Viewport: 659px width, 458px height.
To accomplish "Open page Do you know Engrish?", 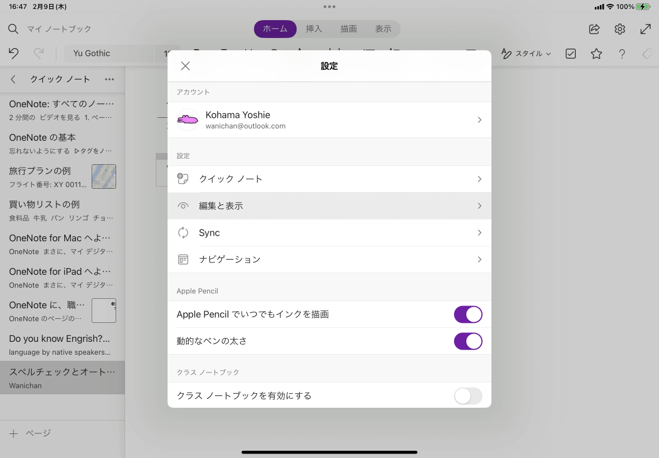I will 62,345.
